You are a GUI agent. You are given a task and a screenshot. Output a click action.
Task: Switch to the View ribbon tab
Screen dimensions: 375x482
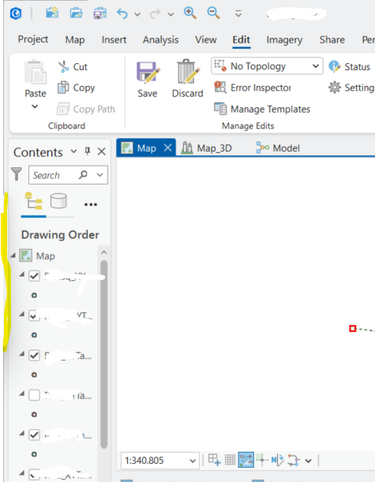tap(206, 39)
